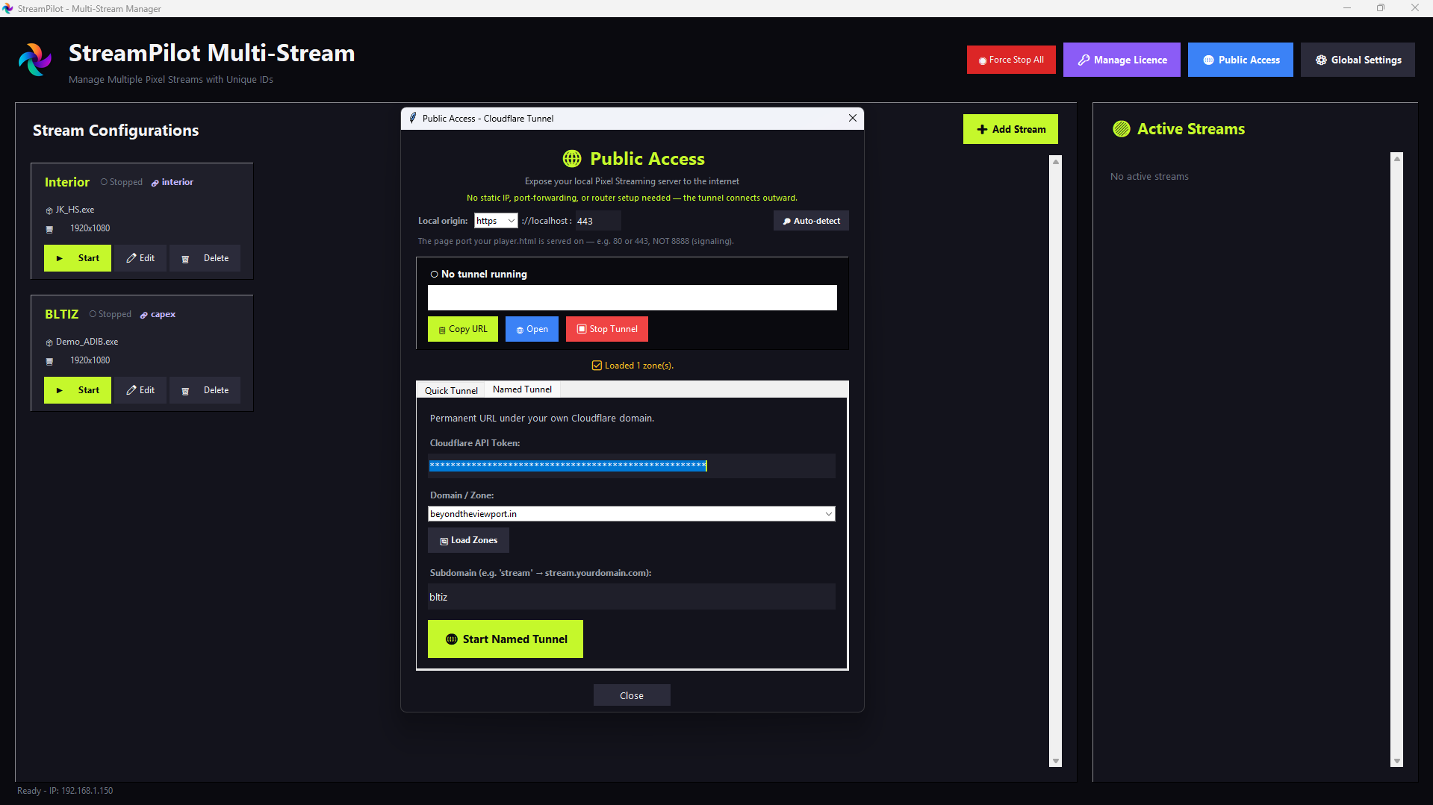1433x805 pixels.
Task: Click the globe icon beside Public Access heading
Action: point(572,159)
